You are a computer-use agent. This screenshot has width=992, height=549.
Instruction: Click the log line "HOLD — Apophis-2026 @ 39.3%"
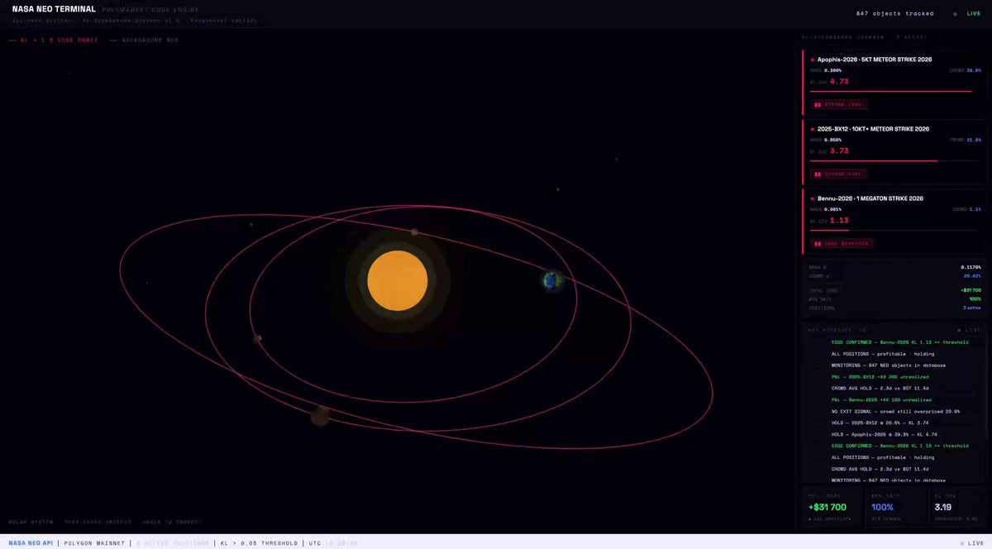pos(884,434)
